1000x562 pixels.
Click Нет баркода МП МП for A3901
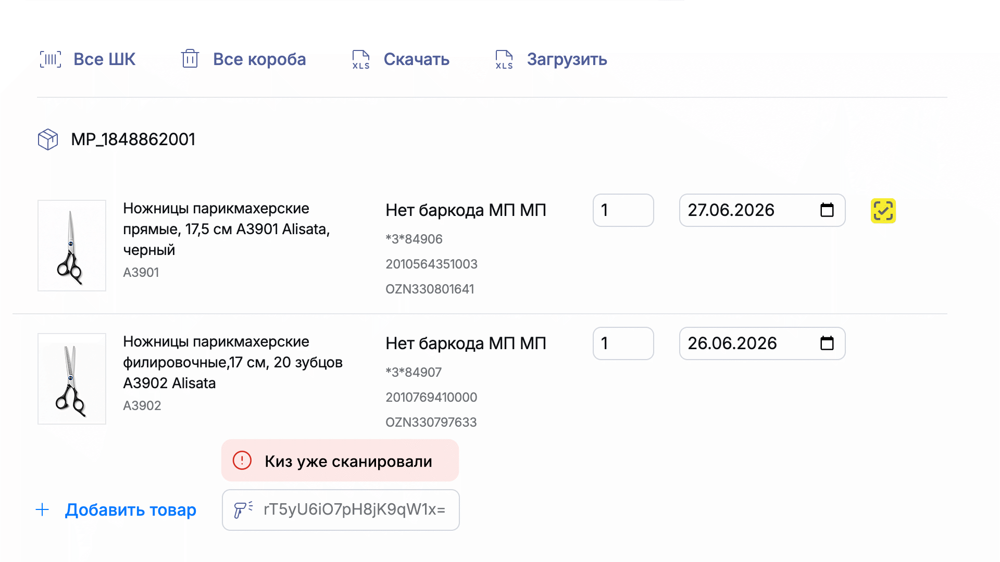click(466, 210)
